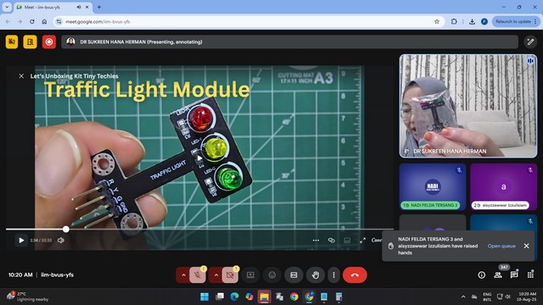The width and height of the screenshot is (543, 305).
Task: Open the people panel icon
Action: coord(498,274)
